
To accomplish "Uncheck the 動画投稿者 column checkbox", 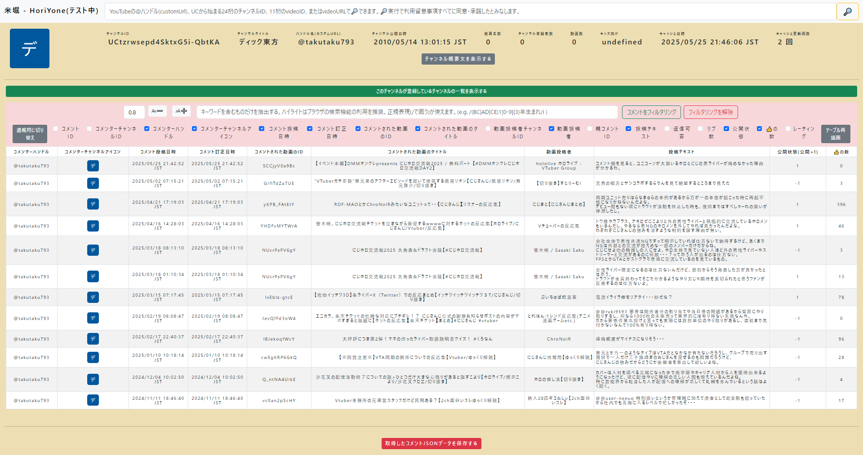I will click(552, 129).
